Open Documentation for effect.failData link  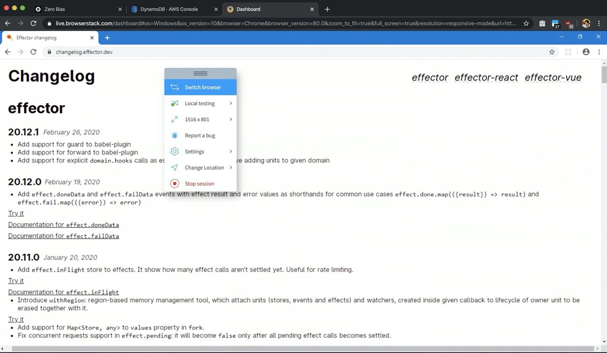point(64,236)
